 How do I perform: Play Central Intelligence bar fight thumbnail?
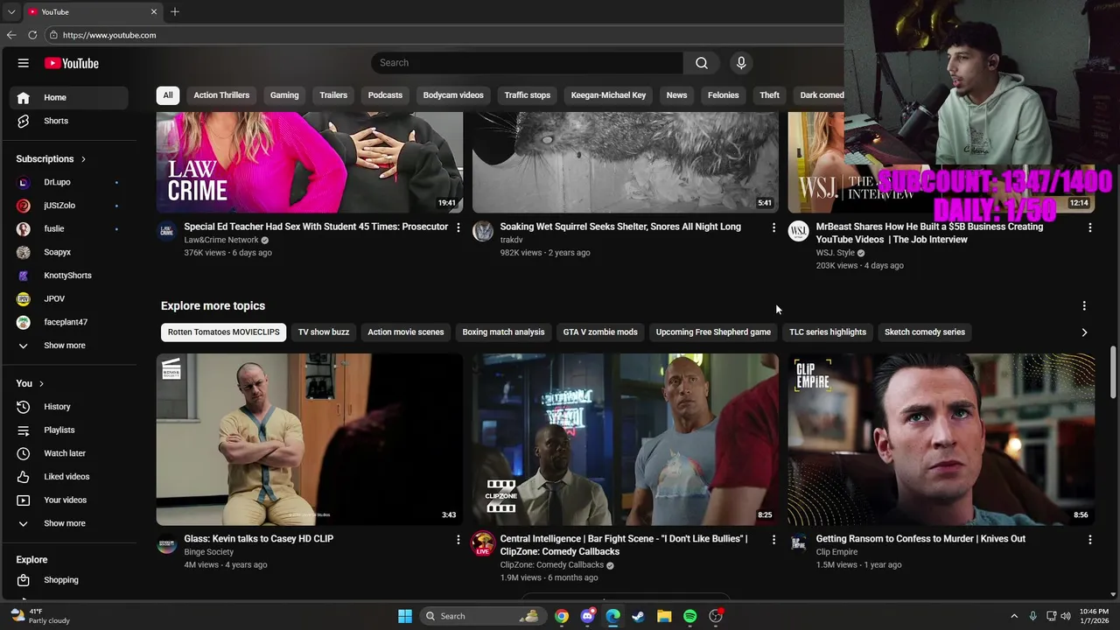click(626, 439)
